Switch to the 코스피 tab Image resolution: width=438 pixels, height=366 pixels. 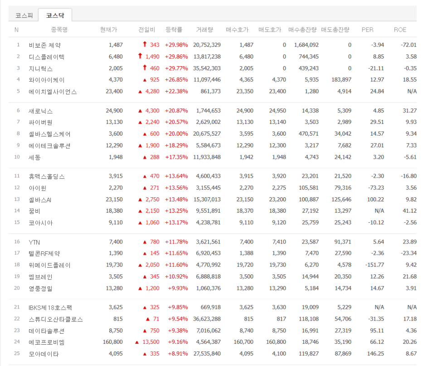[x=24, y=15]
